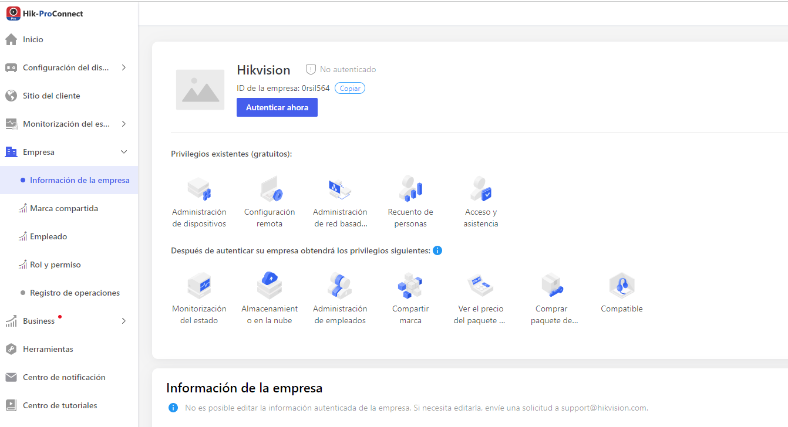Image resolution: width=788 pixels, height=427 pixels.
Task: Click the Administración de dispositivos icon
Action: tap(199, 189)
